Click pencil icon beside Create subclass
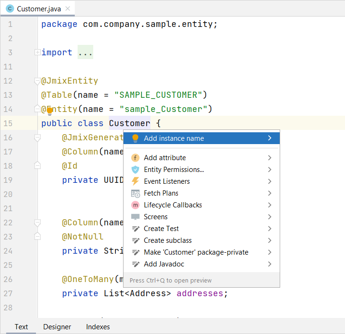 click(x=135, y=240)
